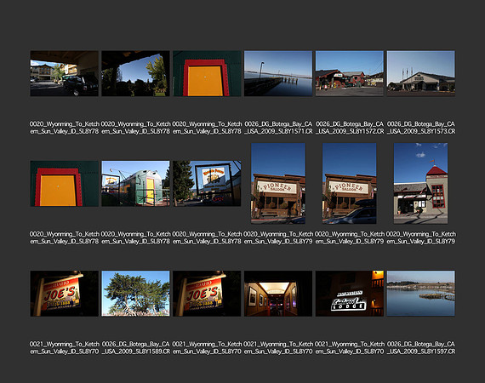Viewport: 485px width, 383px height.
Task: Select Joe's sign thumbnail left of cypress trees
Action: coord(65,294)
